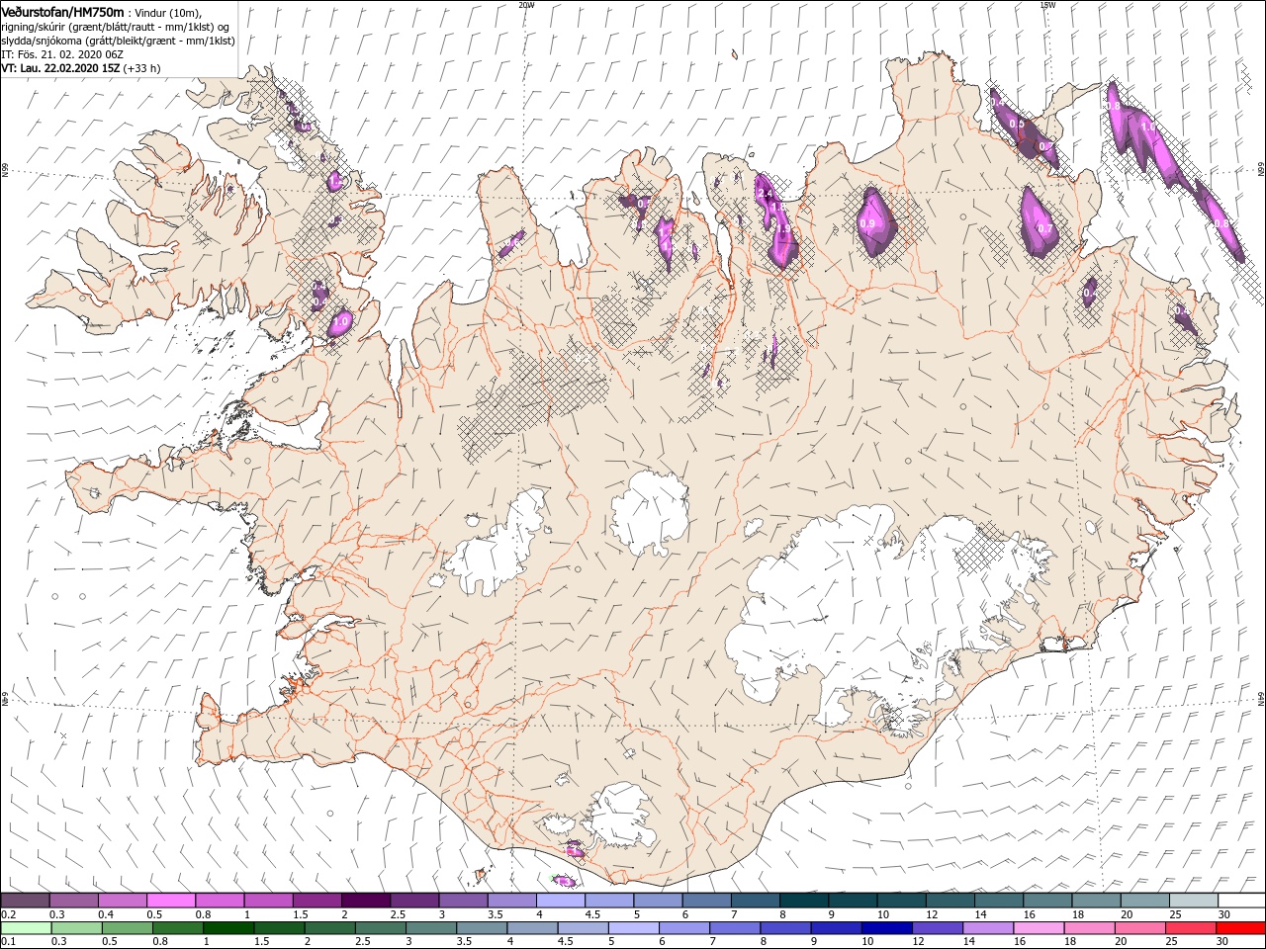Image resolution: width=1266 pixels, height=949 pixels.
Task: Pick the snow legend swatch between 3 and 3.5
Action: coord(463,900)
